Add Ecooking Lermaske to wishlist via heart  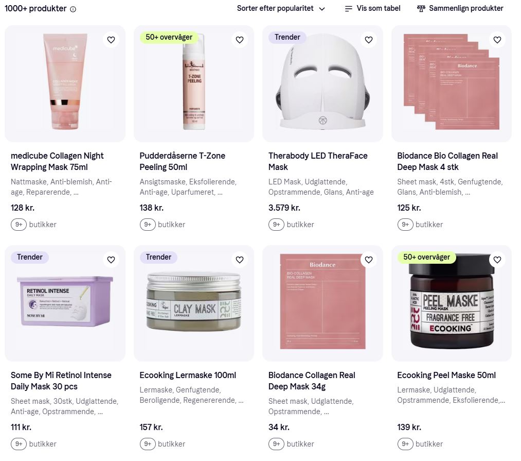pos(240,260)
